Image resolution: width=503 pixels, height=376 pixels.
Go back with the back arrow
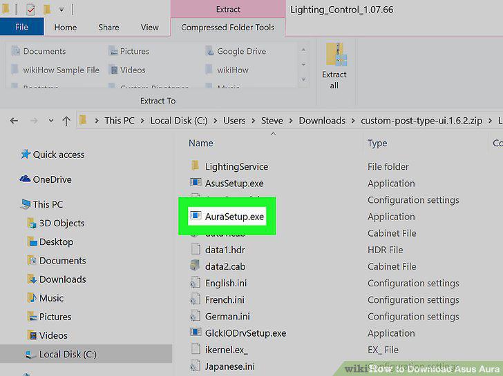click(x=14, y=121)
